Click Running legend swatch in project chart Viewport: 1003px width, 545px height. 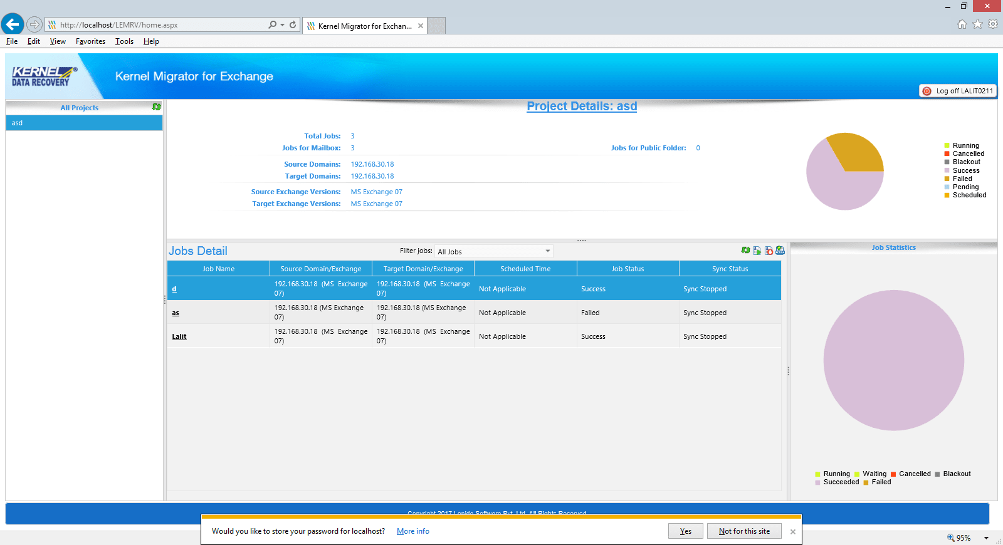pos(947,145)
